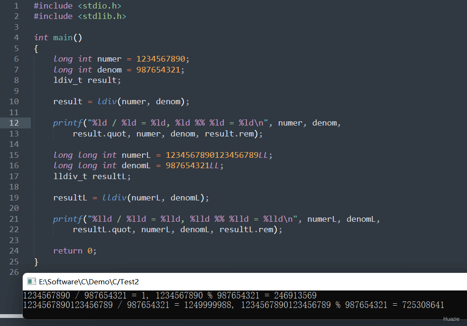Click line number 15 in the gutter

[x=14, y=155]
